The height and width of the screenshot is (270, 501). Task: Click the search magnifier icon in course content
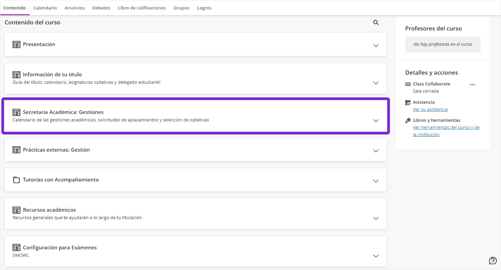pyautogui.click(x=376, y=23)
